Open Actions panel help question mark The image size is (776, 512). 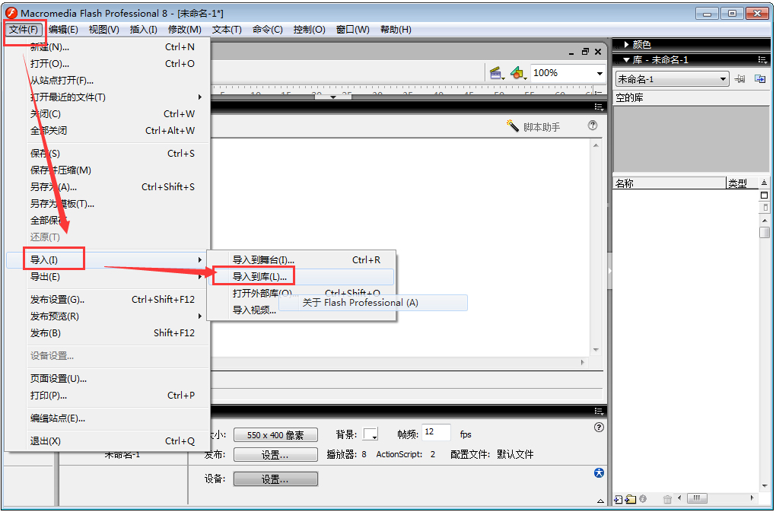tap(593, 126)
